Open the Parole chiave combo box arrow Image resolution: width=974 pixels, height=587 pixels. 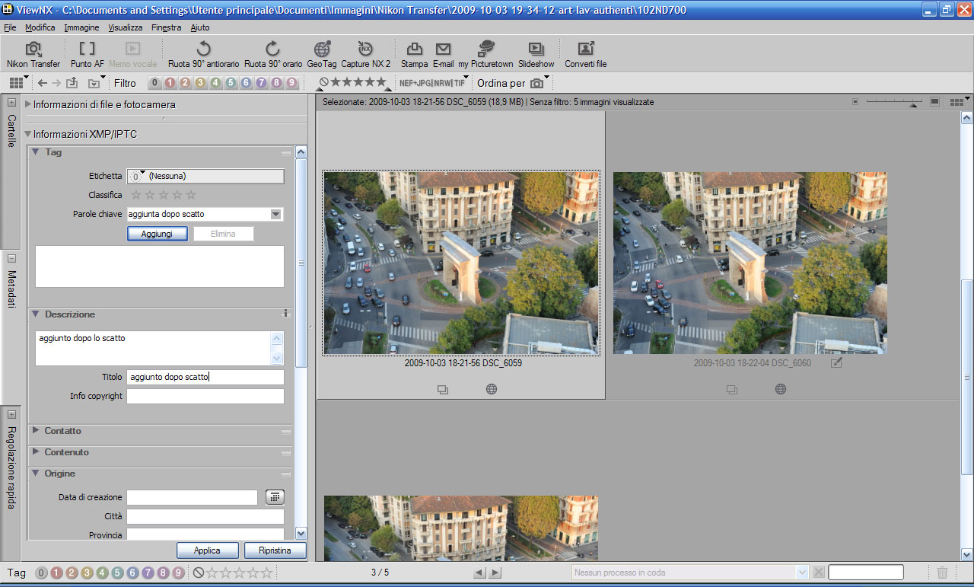click(x=276, y=214)
